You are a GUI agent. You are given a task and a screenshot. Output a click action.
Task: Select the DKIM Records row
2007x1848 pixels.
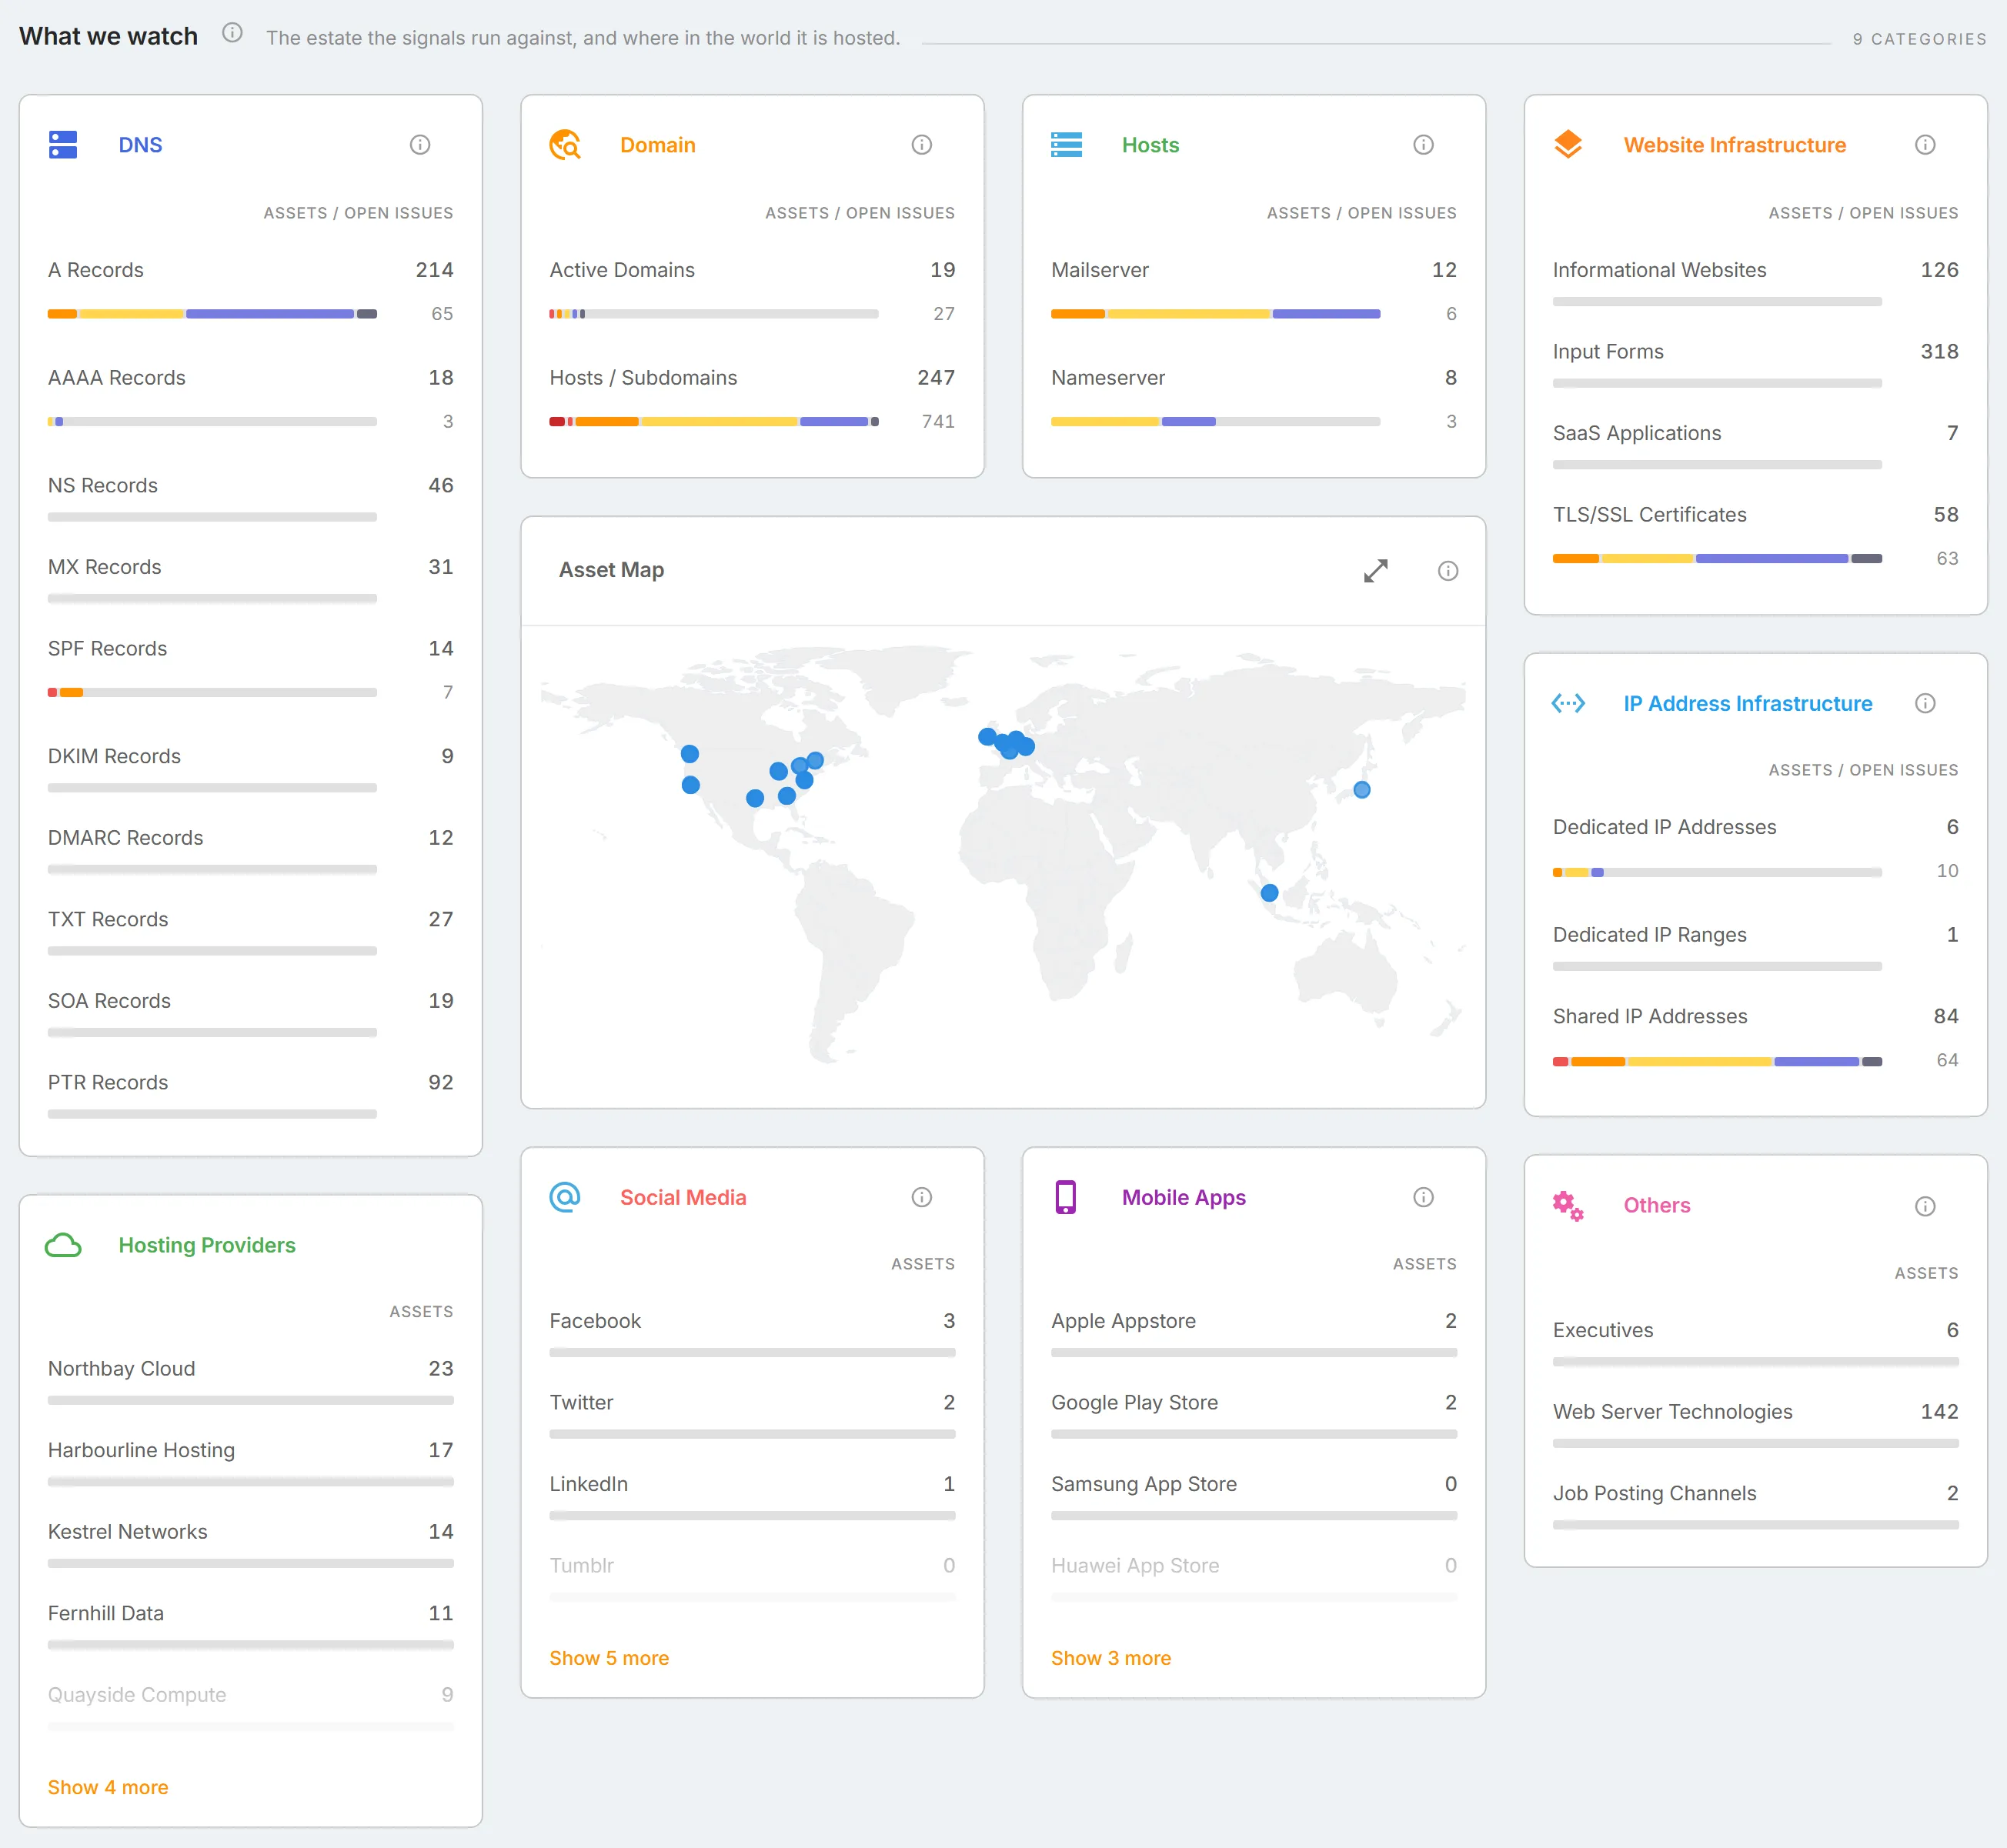(250, 769)
